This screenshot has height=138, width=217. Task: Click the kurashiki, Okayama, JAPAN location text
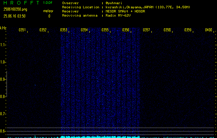[148, 7]
